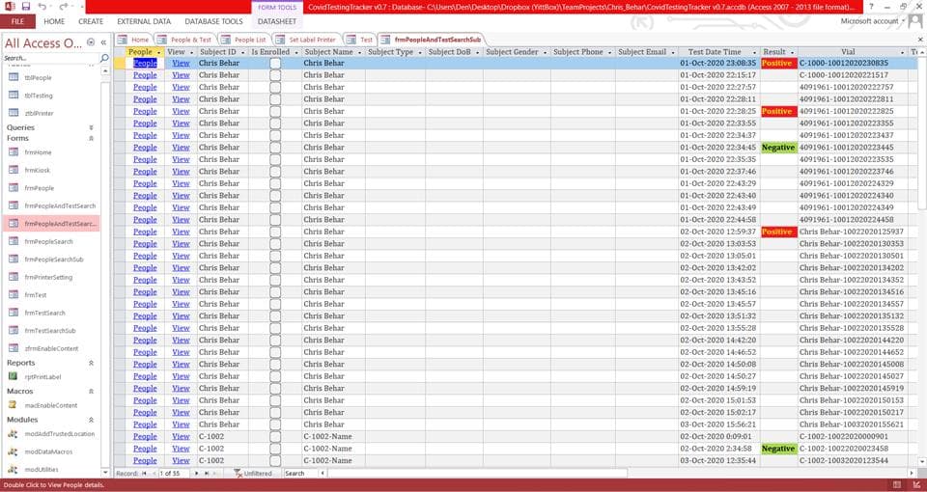The image size is (927, 492).
Task: Go to last record navigation button
Action: click(x=207, y=473)
